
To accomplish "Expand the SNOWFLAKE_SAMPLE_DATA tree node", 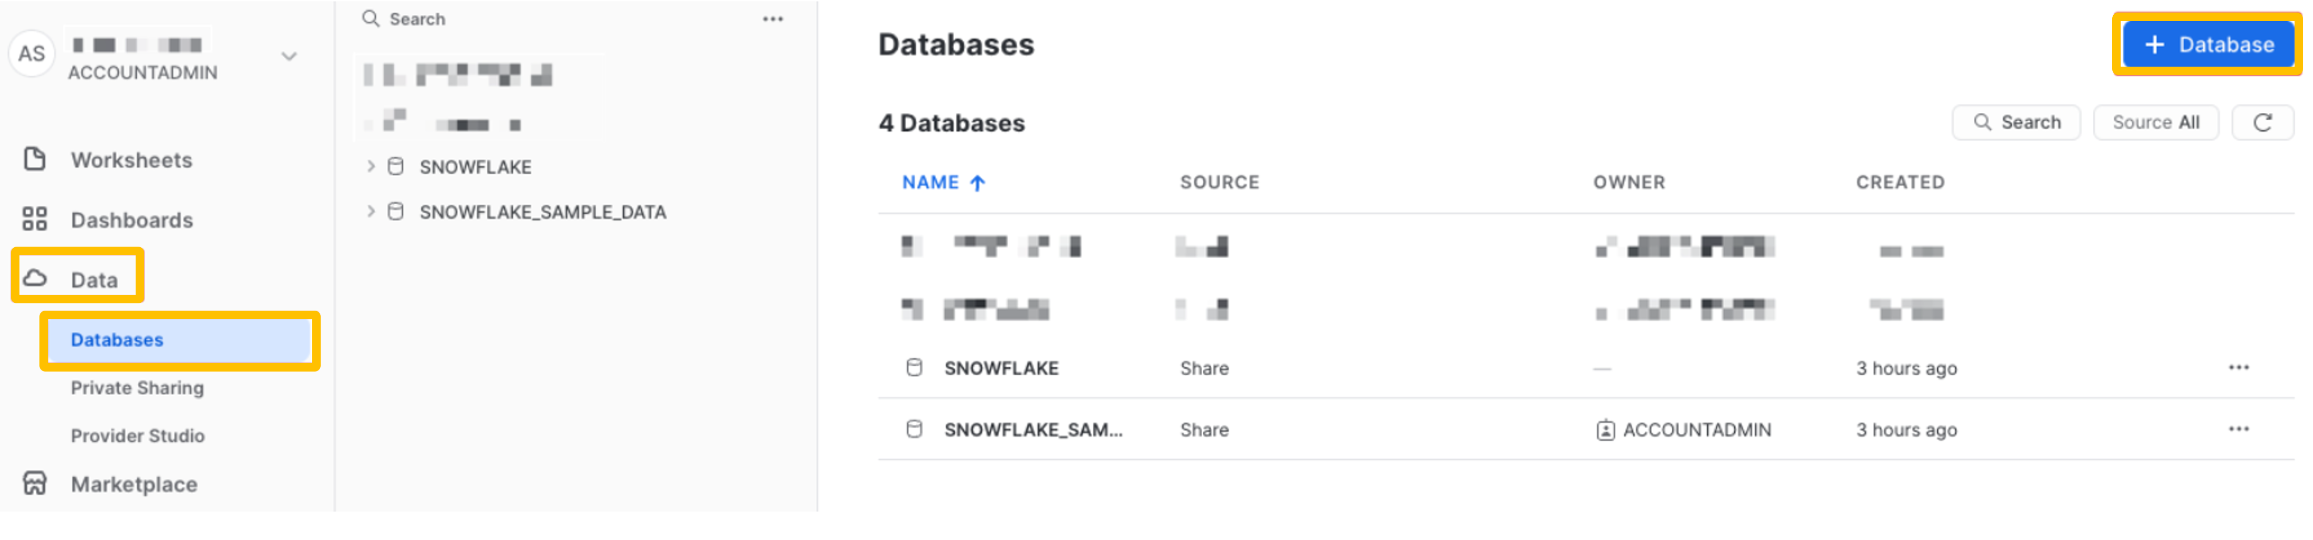I will point(371,211).
